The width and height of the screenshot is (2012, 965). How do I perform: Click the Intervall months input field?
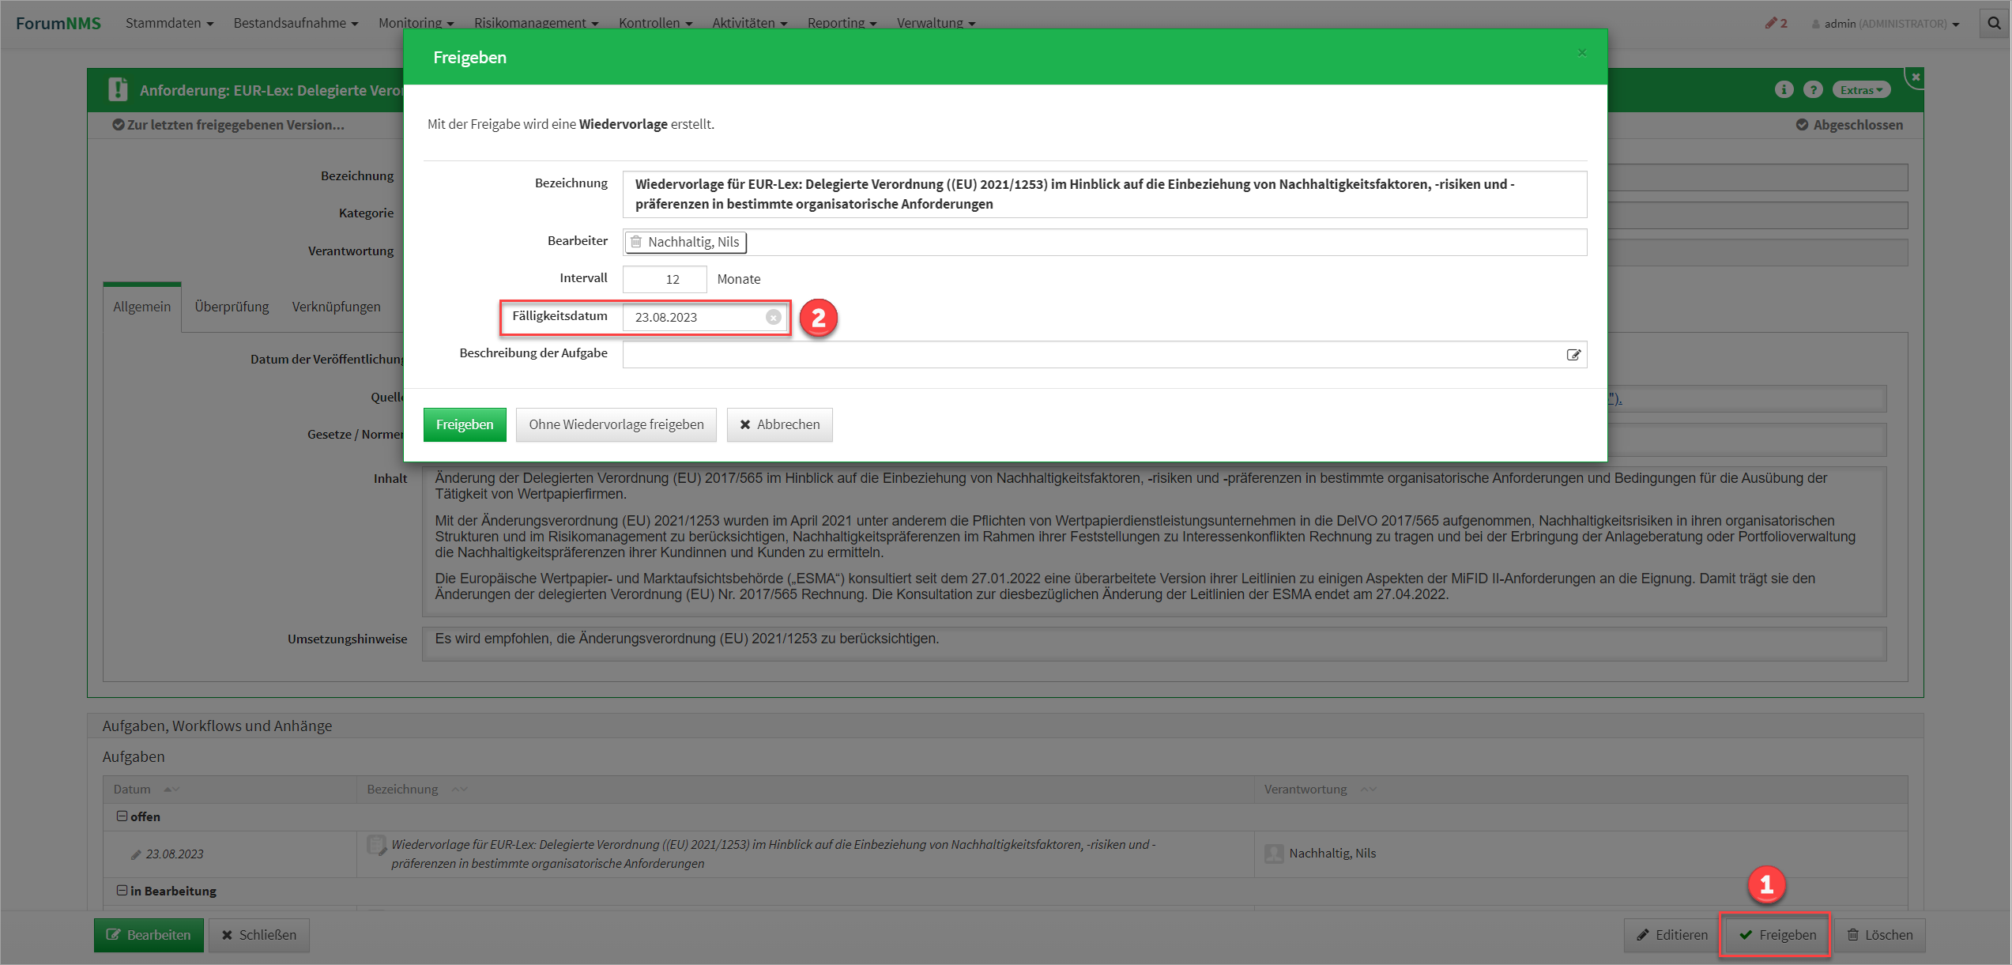[664, 279]
